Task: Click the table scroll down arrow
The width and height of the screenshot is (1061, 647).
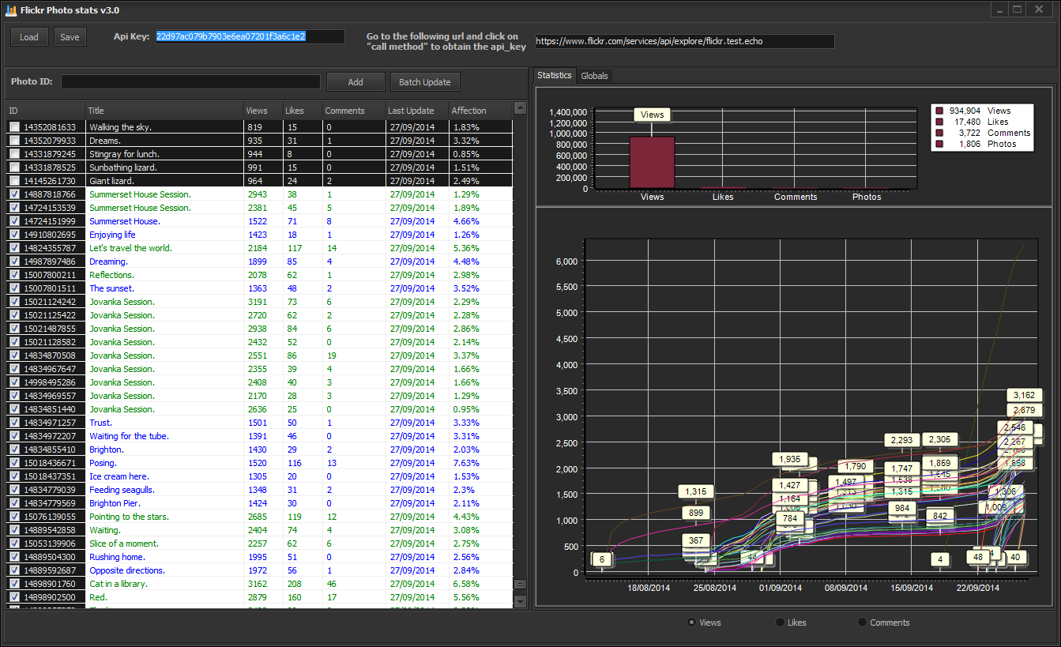Action: [520, 601]
